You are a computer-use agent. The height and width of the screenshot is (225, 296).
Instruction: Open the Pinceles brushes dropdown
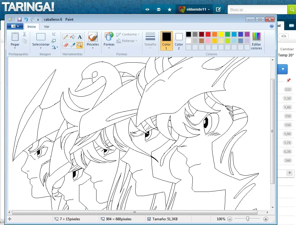coord(93,48)
